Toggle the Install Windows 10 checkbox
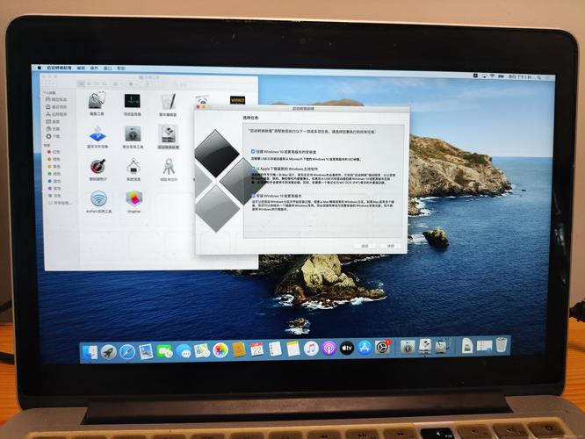Image resolution: width=585 pixels, height=439 pixels. 253,195
